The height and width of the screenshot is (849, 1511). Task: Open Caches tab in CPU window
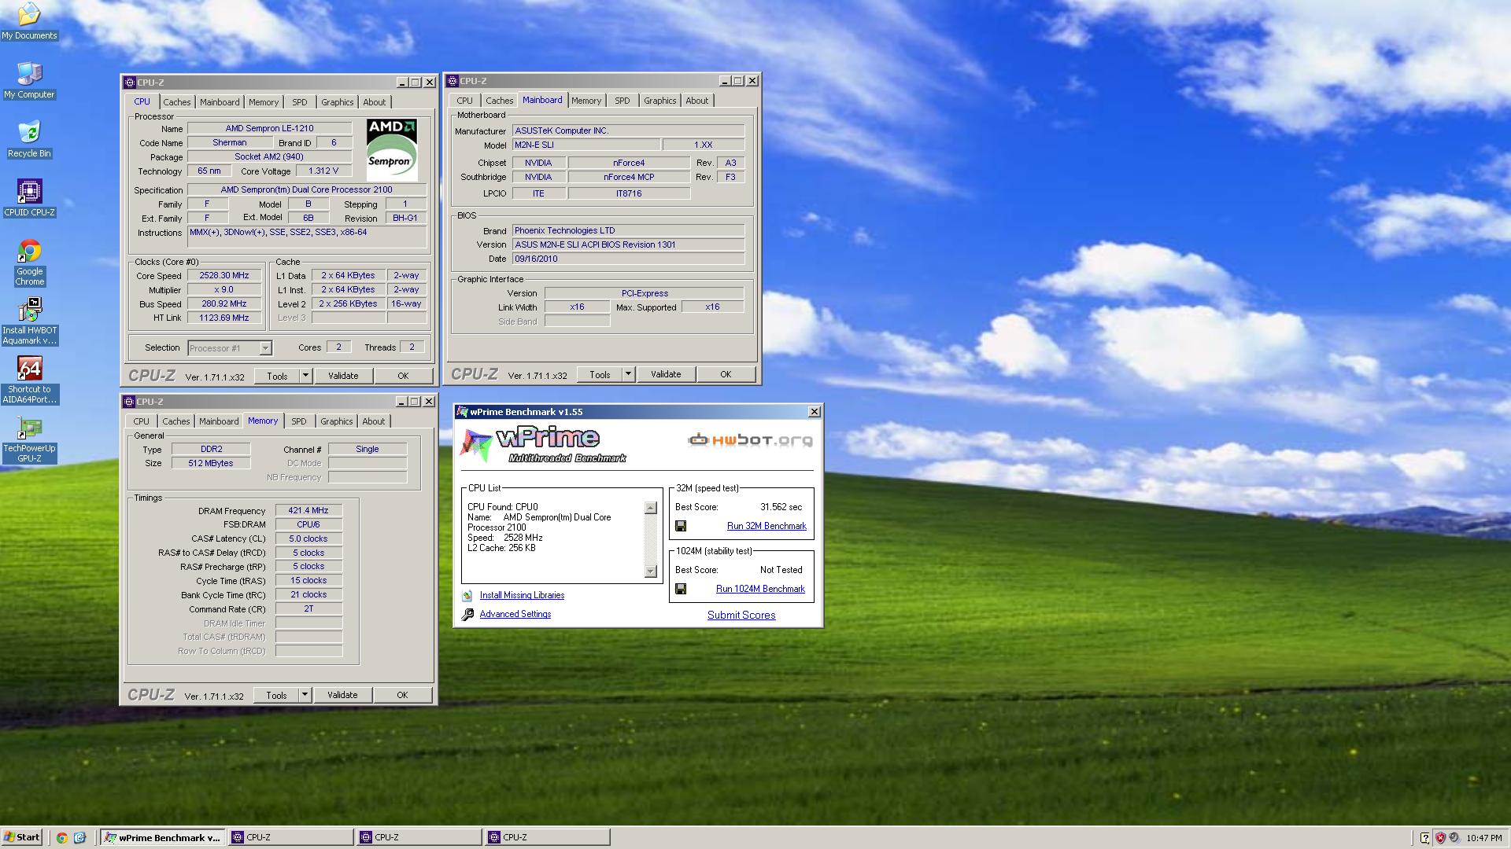(x=176, y=102)
